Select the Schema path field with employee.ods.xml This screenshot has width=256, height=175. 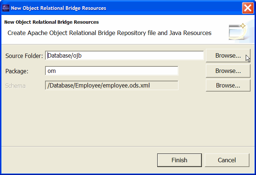(x=112, y=85)
